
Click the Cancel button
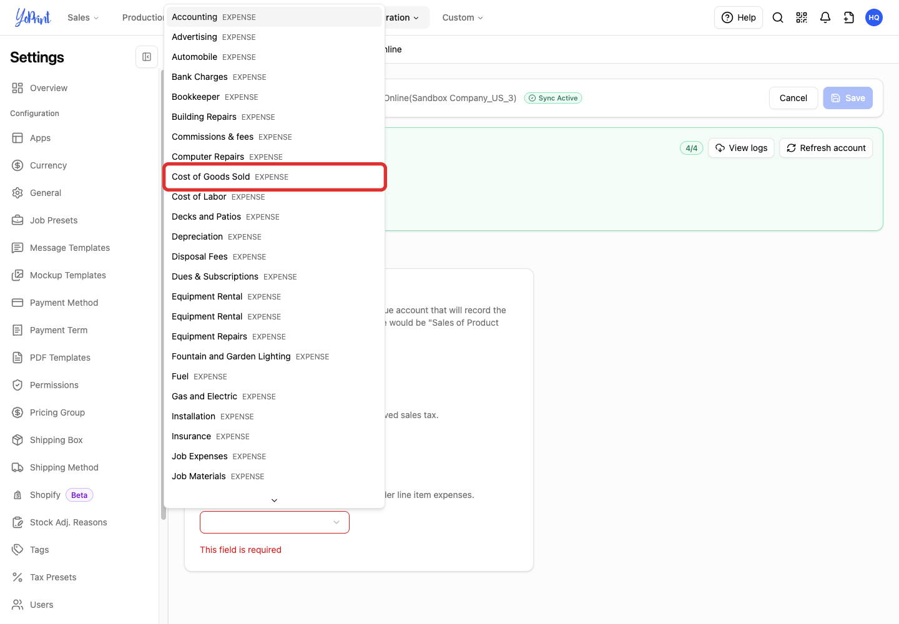click(x=793, y=98)
